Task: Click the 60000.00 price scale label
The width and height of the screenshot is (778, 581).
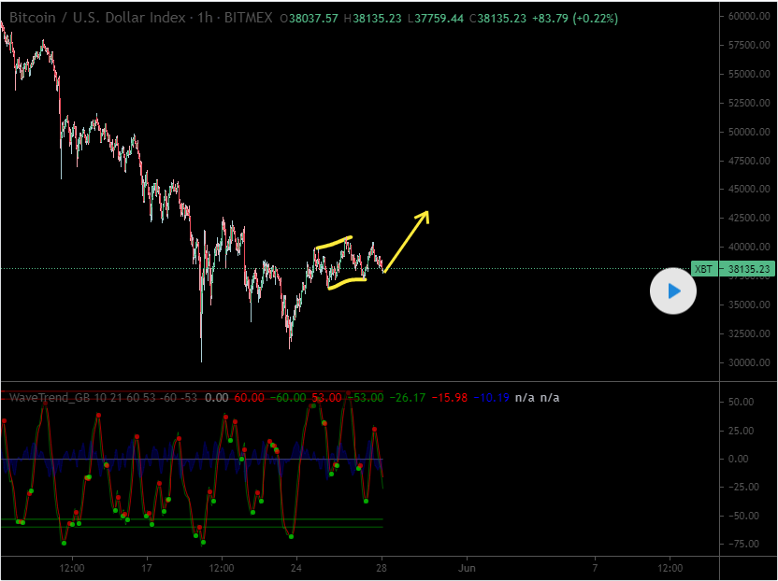Action: click(749, 16)
